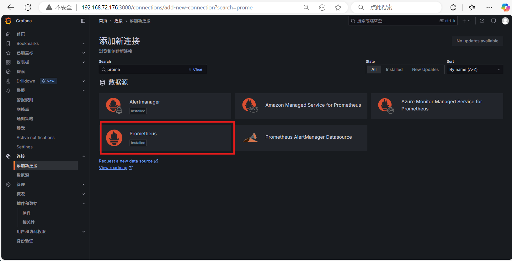Click the Prometheus flame logo icon
512x261 pixels.
click(114, 138)
